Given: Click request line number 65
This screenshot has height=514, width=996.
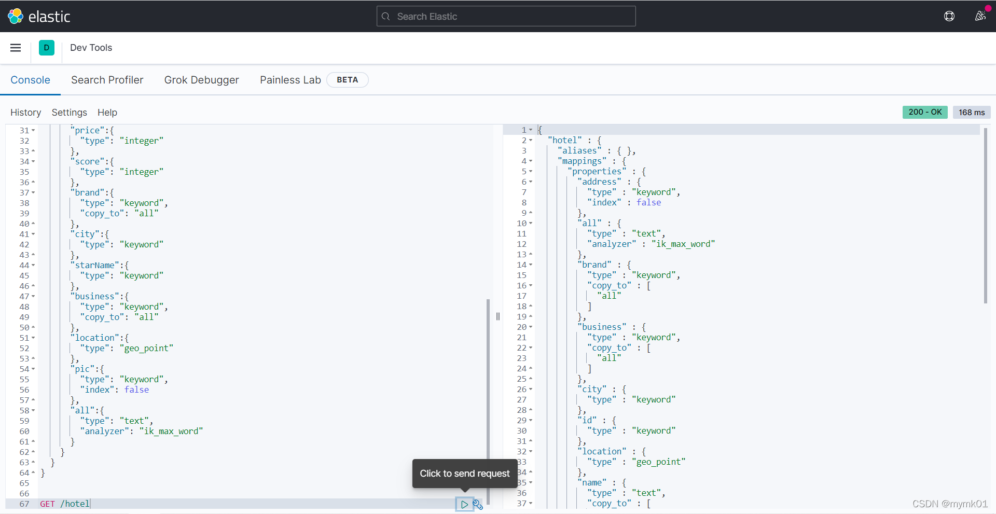Looking at the screenshot, I should pos(24,483).
